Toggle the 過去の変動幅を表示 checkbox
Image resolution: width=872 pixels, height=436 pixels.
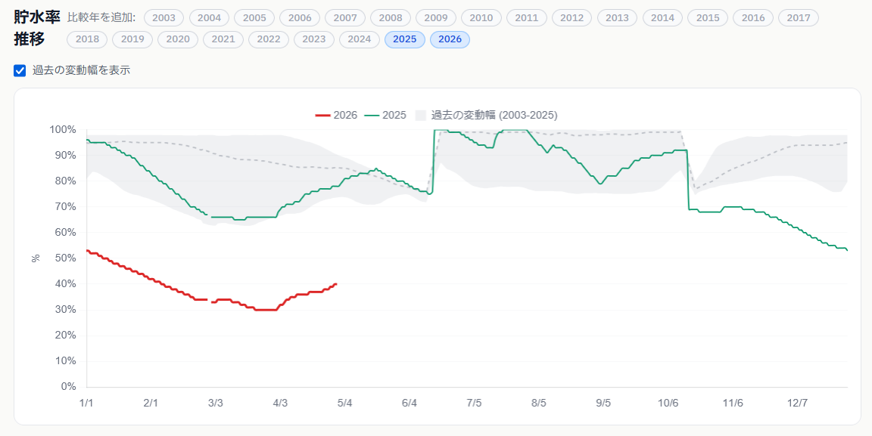20,70
